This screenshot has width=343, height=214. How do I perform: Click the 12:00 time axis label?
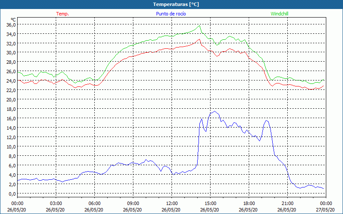[x=172, y=204]
